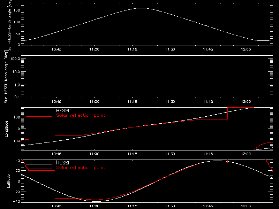Click 50 tick on Earth angle axis
279x209 pixels.
pos(18,34)
